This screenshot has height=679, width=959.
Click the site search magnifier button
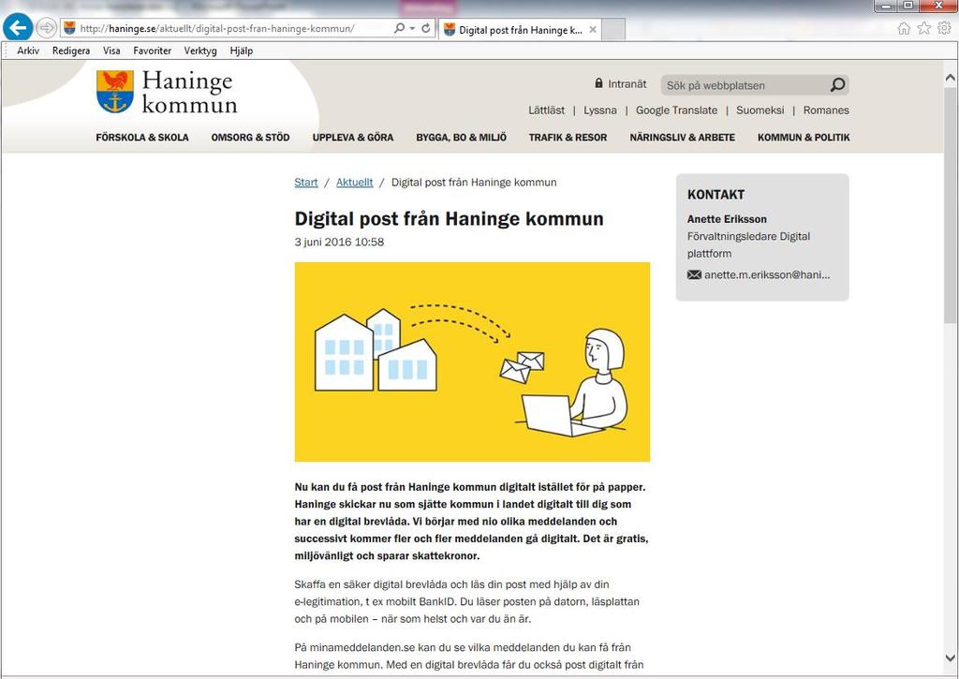(x=837, y=85)
